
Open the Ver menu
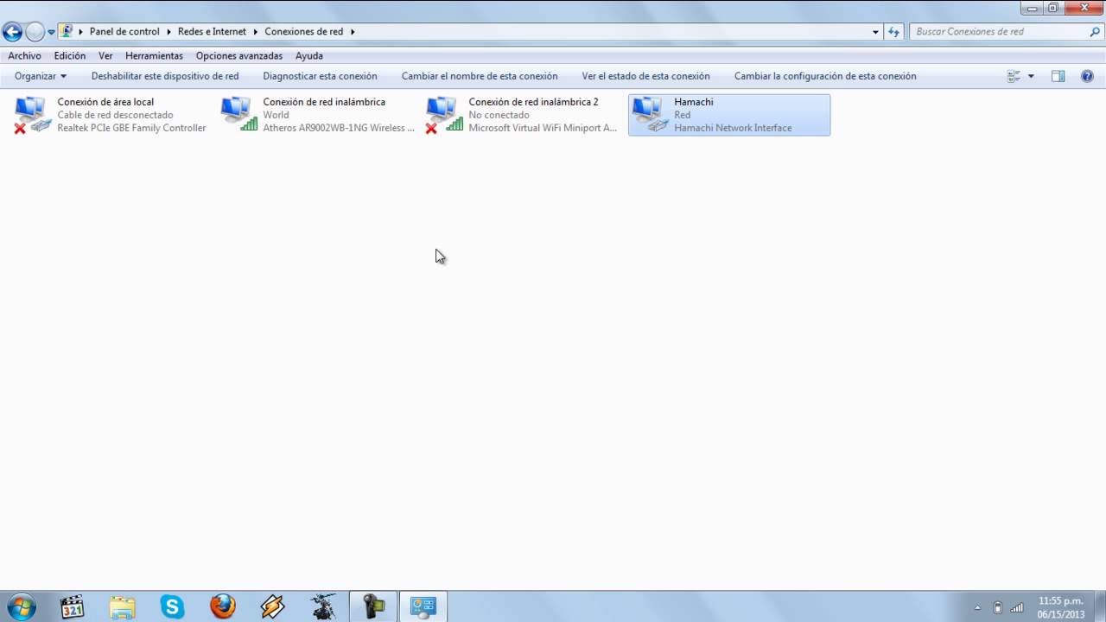pyautogui.click(x=105, y=55)
